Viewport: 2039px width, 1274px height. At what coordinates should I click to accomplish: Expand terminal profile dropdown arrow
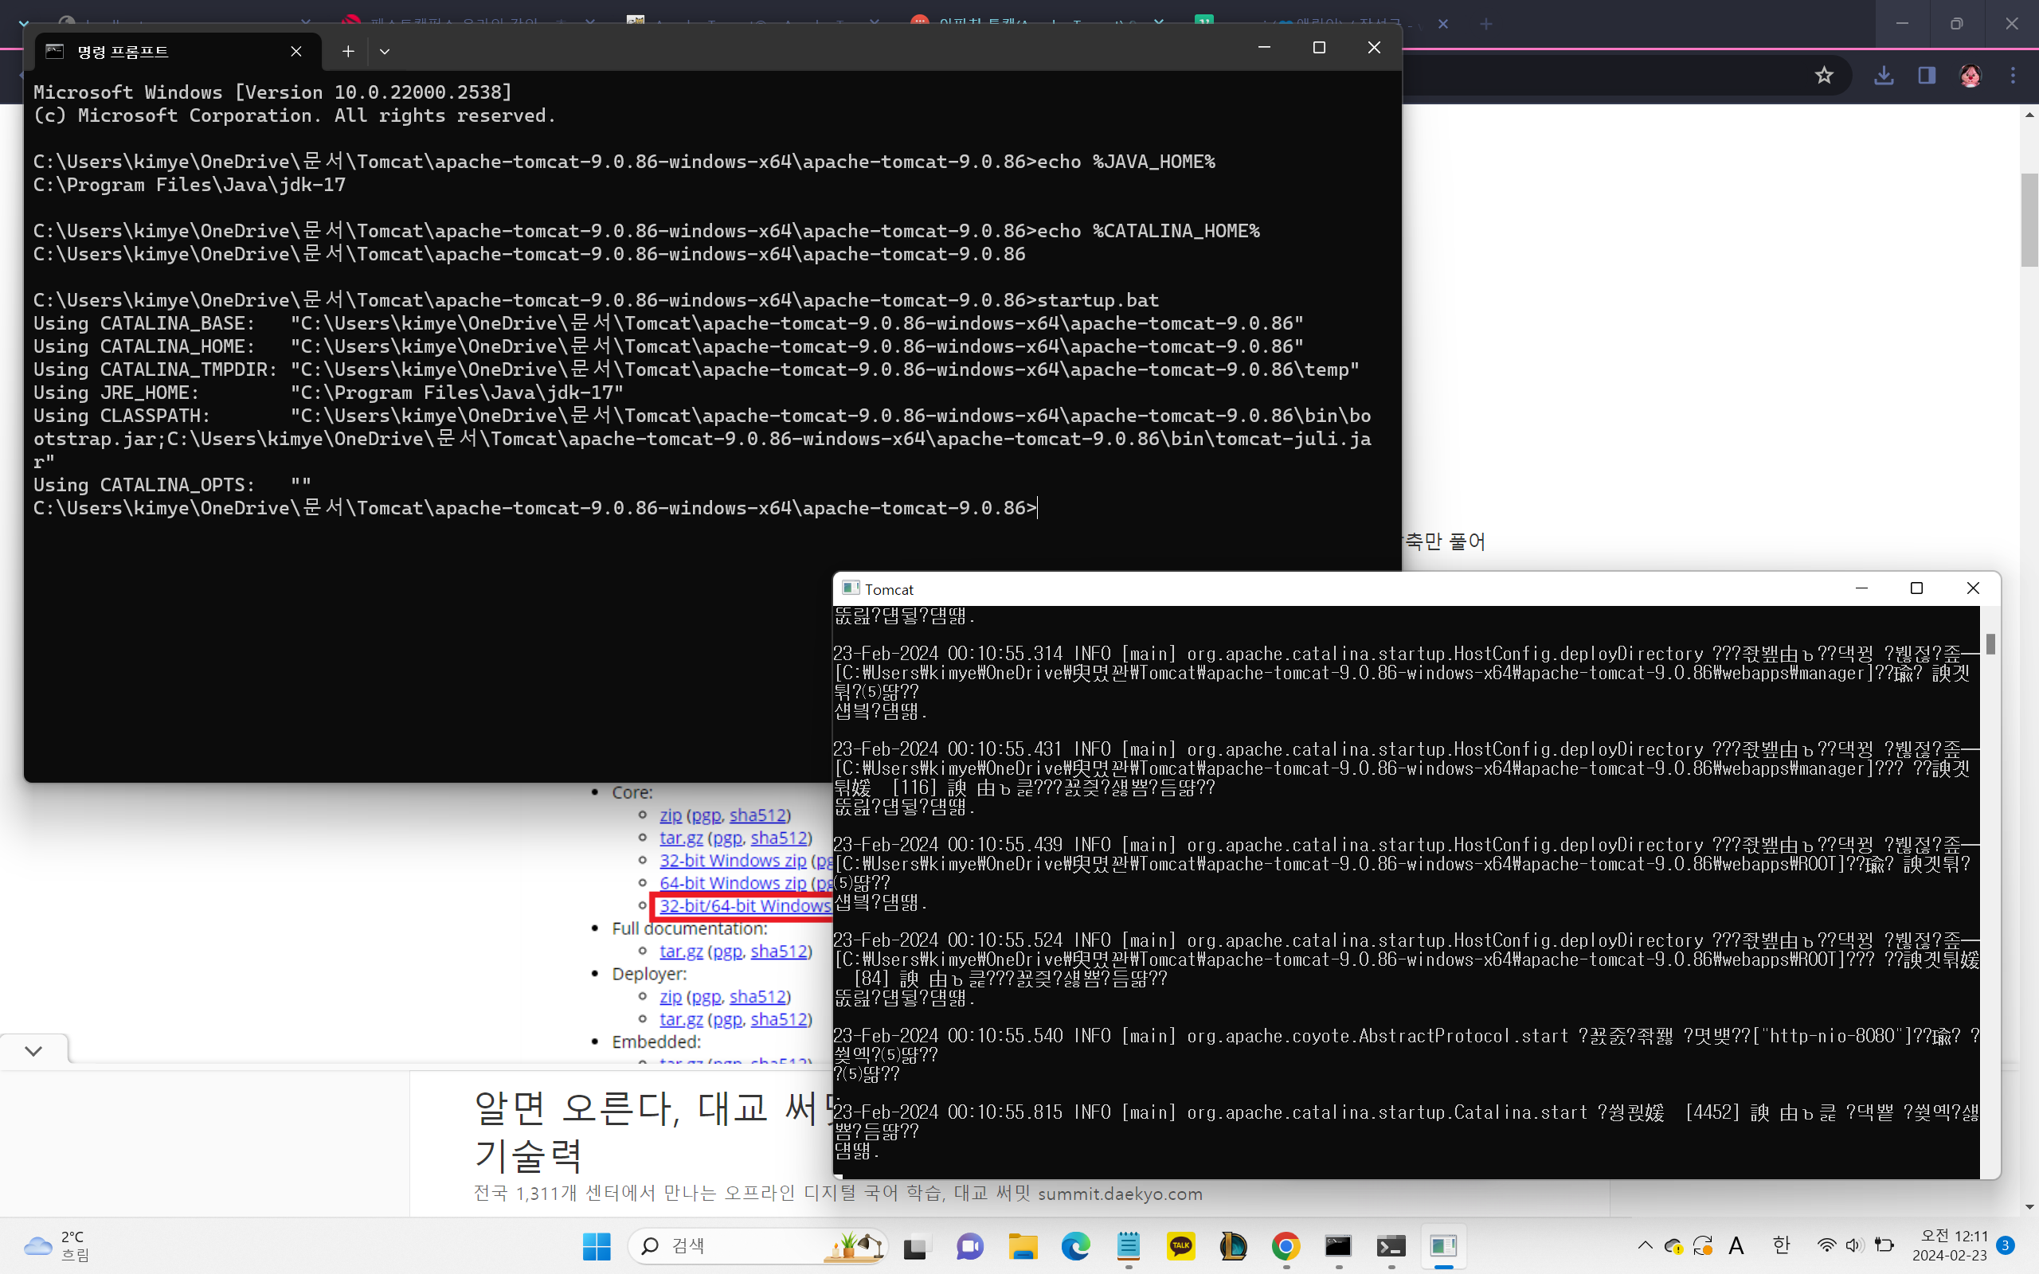point(384,52)
